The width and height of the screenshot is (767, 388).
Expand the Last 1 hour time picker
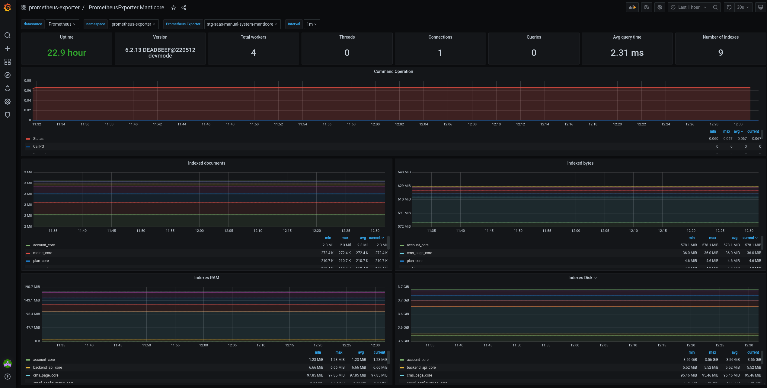coord(689,8)
